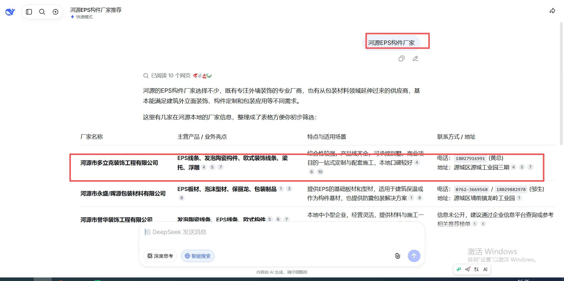Toggle 智能搜索 smart search mode
The image size is (564, 281).
coord(198,256)
